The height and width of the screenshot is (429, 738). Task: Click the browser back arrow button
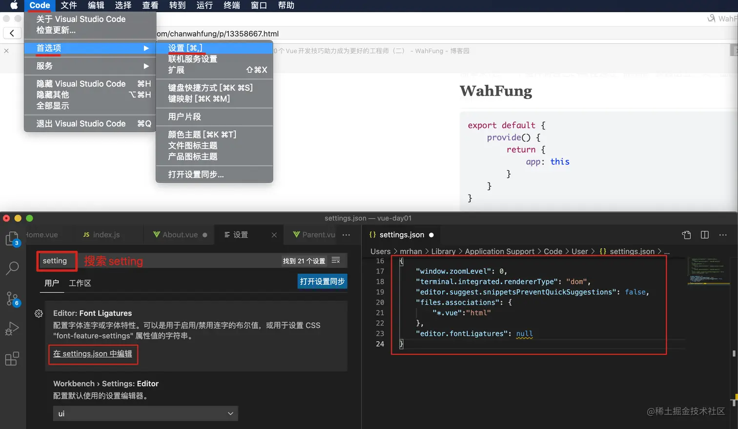[12, 33]
